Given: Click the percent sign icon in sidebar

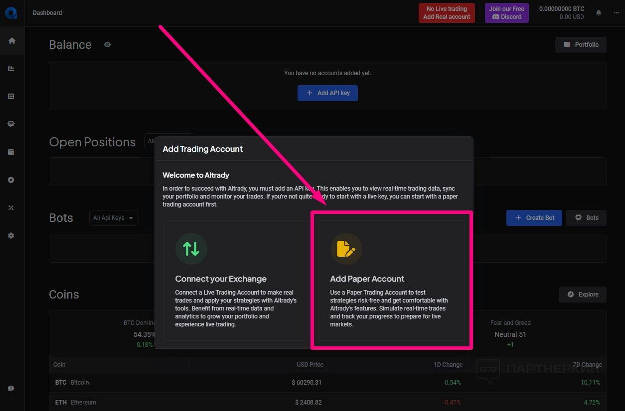Looking at the screenshot, I should 11,207.
